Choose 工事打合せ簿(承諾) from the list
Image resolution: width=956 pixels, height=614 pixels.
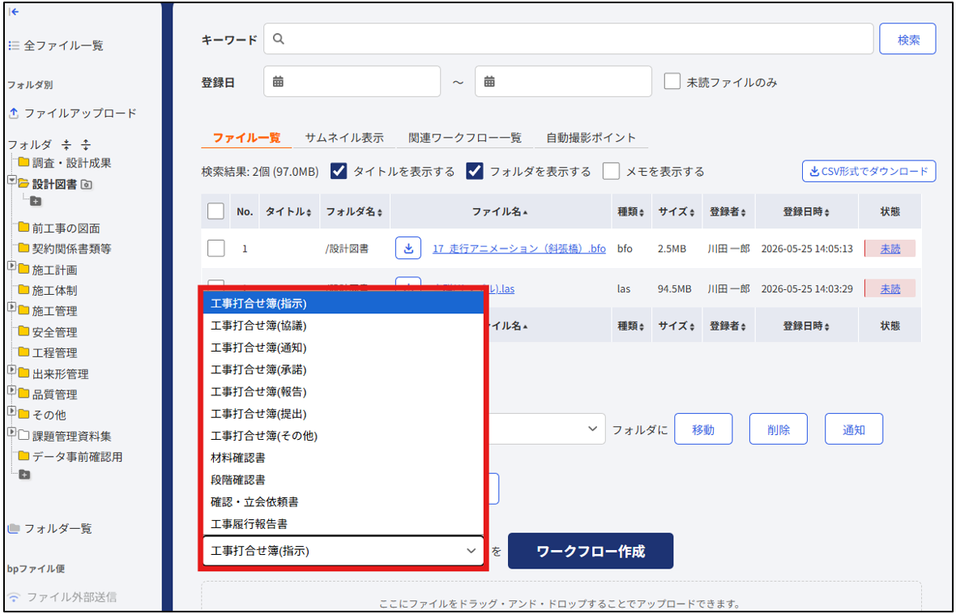[344, 369]
